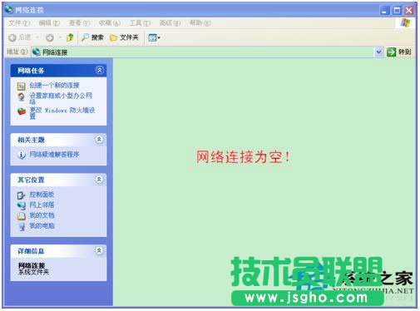The width and height of the screenshot is (420, 311).
Task: Open the Advanced (高级) menu
Action: pyautogui.click(x=170, y=23)
